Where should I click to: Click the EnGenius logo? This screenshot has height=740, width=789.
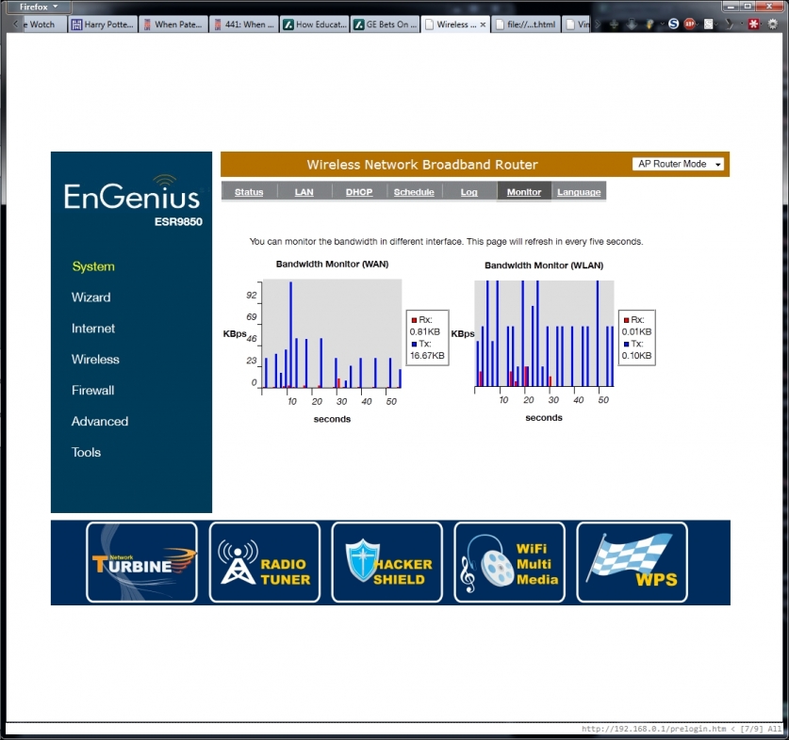132,193
